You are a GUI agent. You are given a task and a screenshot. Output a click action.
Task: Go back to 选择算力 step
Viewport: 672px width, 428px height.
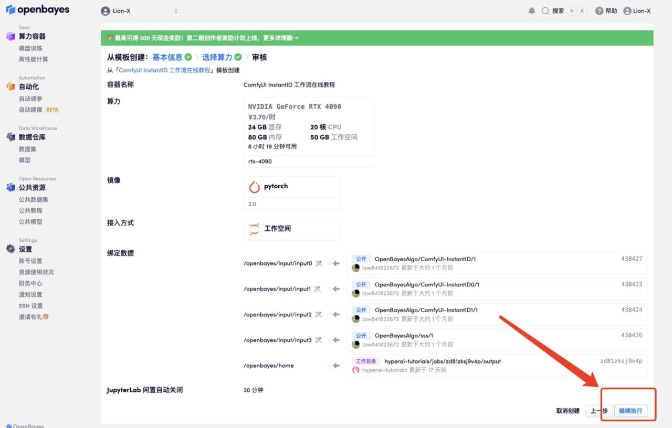click(217, 57)
